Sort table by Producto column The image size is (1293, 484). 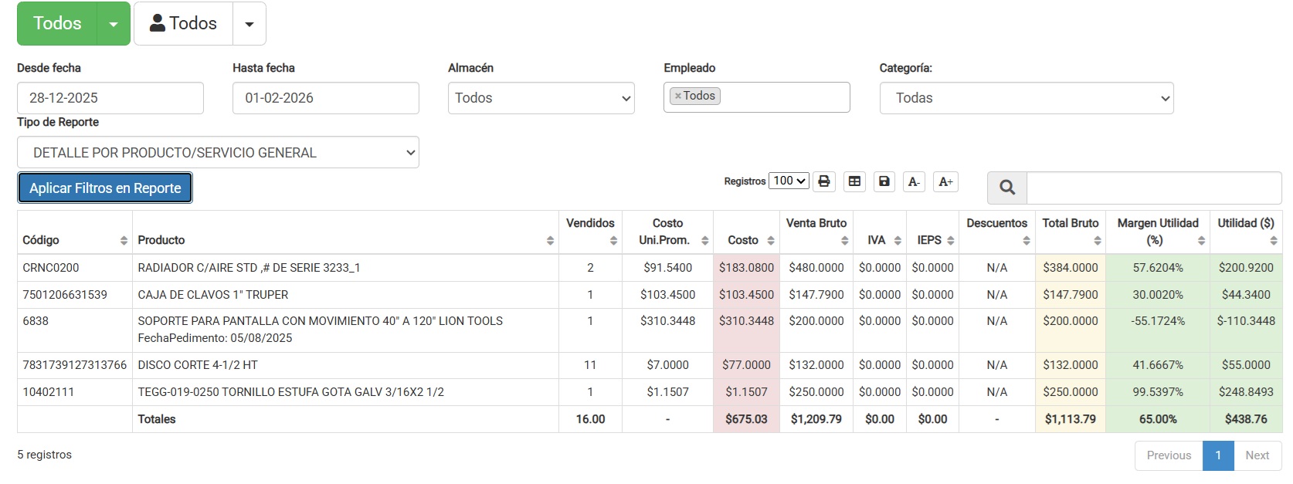[x=345, y=232]
